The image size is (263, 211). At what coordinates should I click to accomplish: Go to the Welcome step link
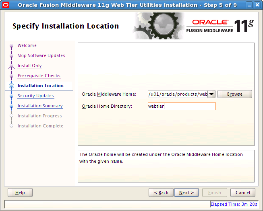[x=27, y=45]
